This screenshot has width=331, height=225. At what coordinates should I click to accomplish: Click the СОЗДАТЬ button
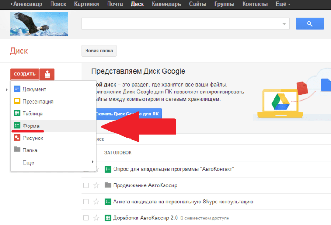coord(25,74)
